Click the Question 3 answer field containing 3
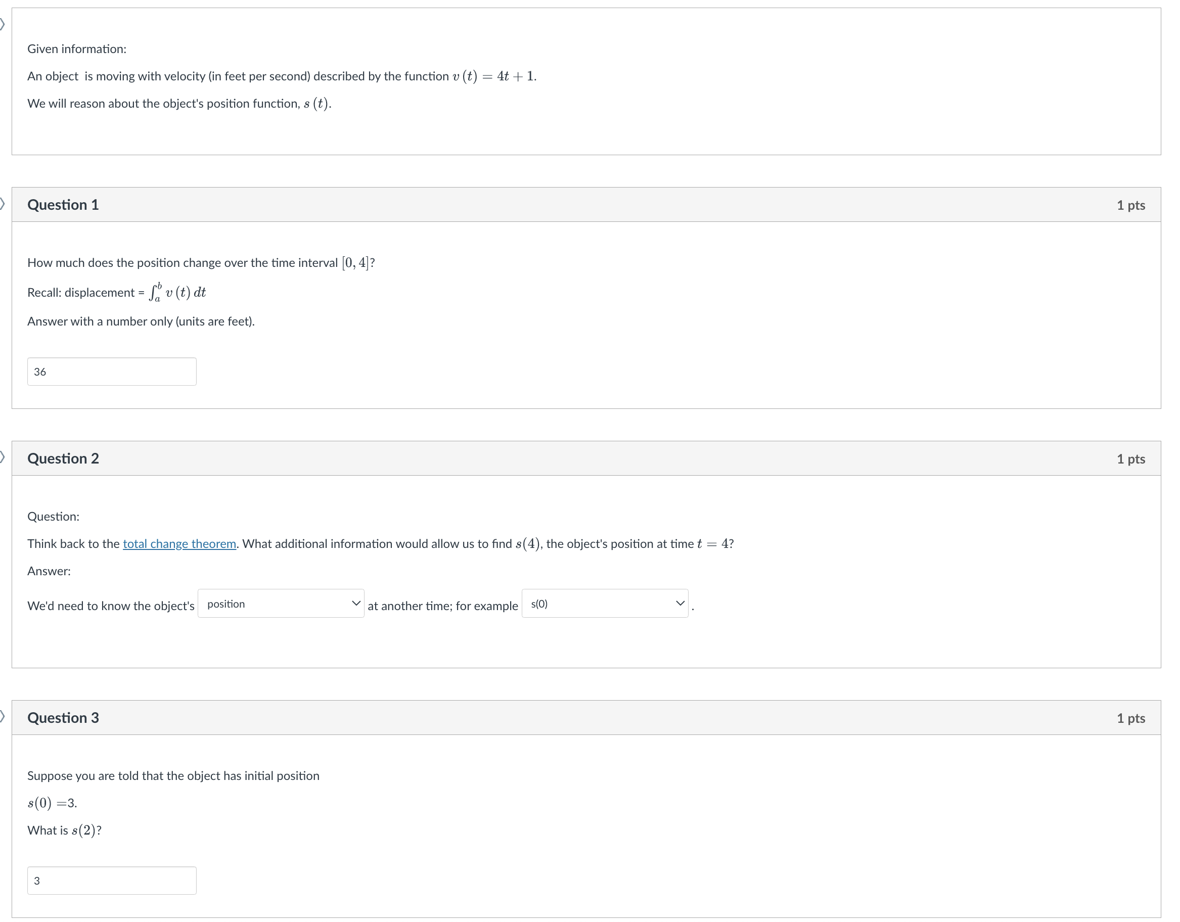The height and width of the screenshot is (922, 1180). [x=112, y=881]
